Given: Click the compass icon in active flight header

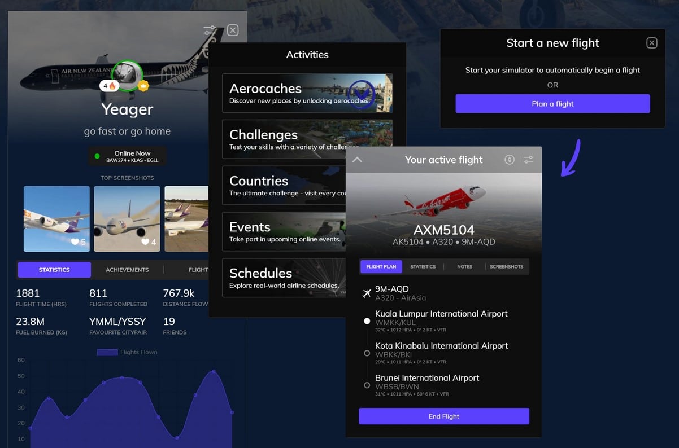Looking at the screenshot, I should (x=510, y=160).
